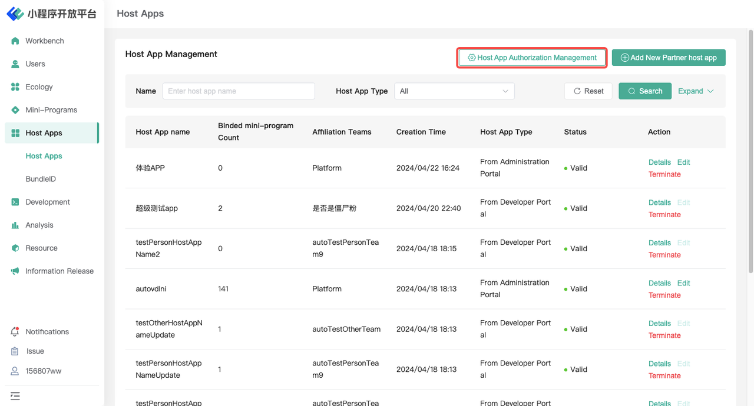The height and width of the screenshot is (406, 754).
Task: Click Add New Partner host app
Action: point(669,58)
